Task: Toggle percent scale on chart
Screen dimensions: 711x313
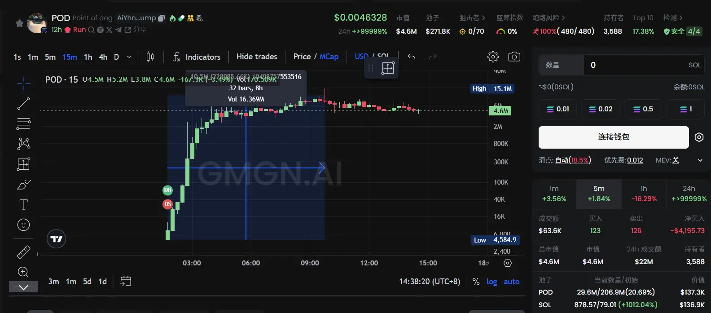Action: coord(476,282)
